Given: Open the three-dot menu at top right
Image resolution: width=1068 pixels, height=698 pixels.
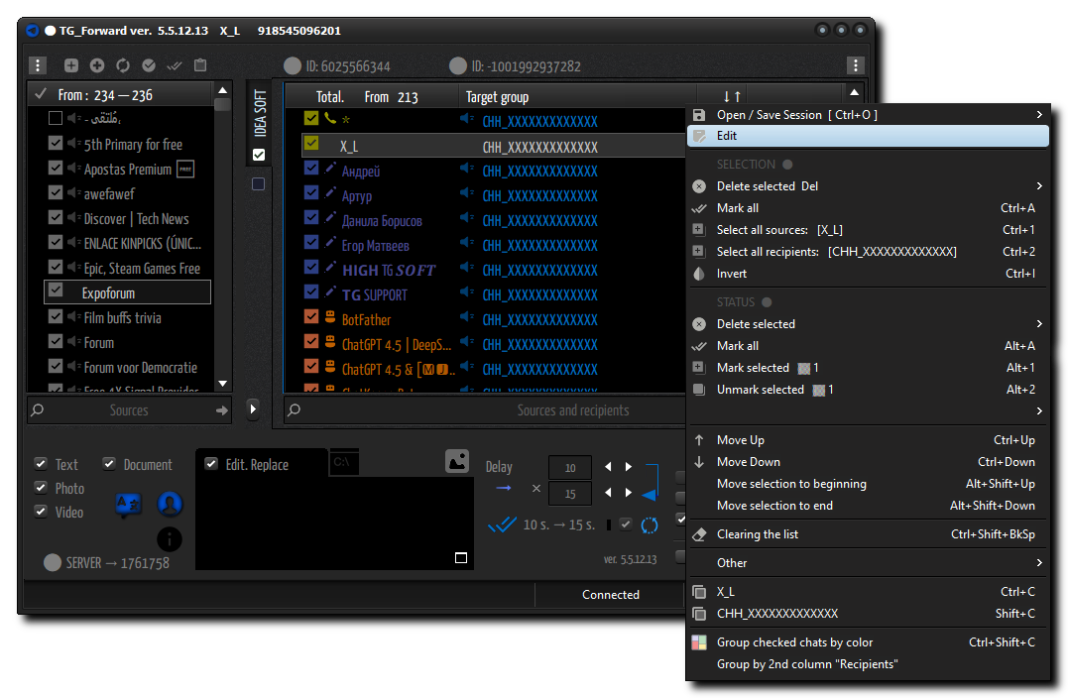Looking at the screenshot, I should [856, 65].
